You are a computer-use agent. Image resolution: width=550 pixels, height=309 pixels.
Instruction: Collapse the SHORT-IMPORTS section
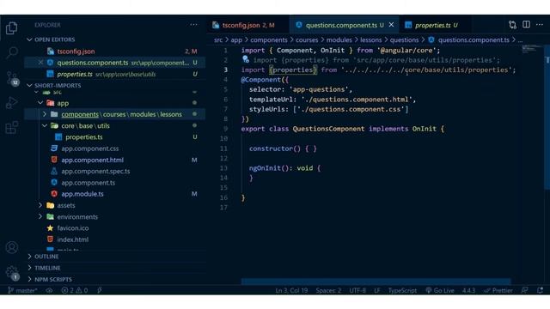tap(58, 86)
